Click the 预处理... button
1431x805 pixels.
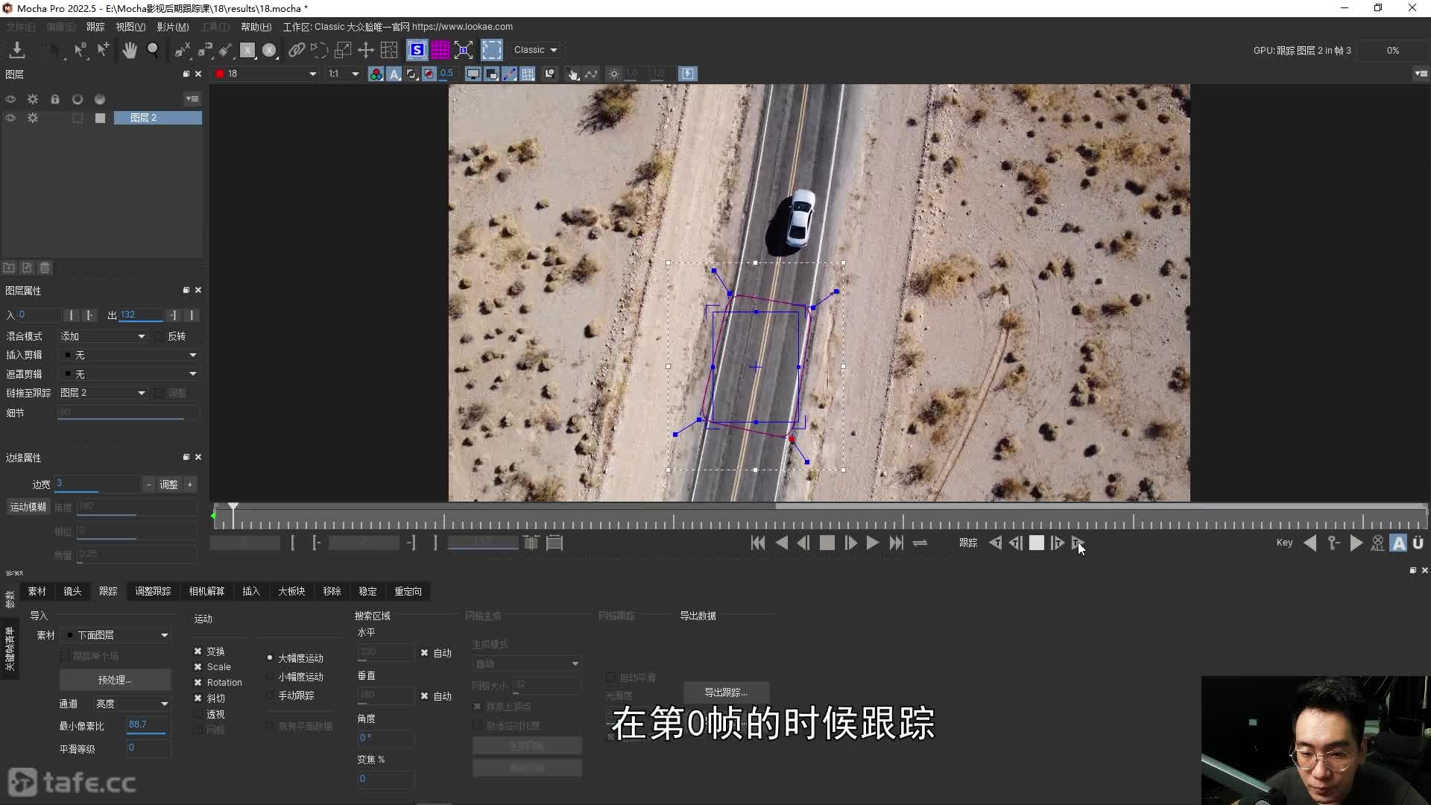(x=115, y=680)
